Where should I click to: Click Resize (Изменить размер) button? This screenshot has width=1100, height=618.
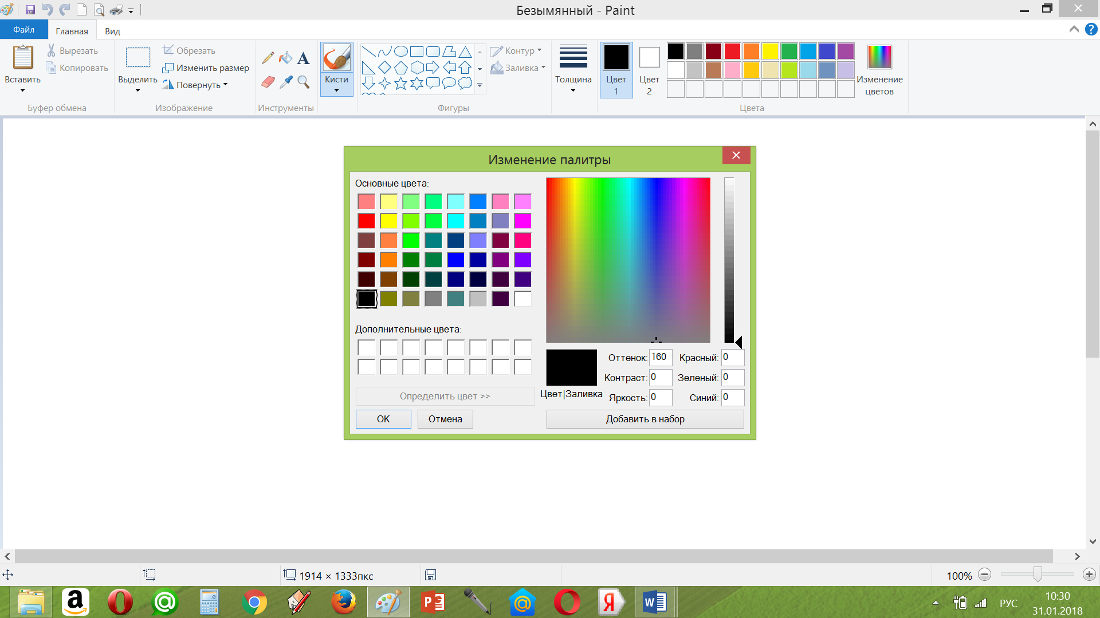pyautogui.click(x=205, y=68)
